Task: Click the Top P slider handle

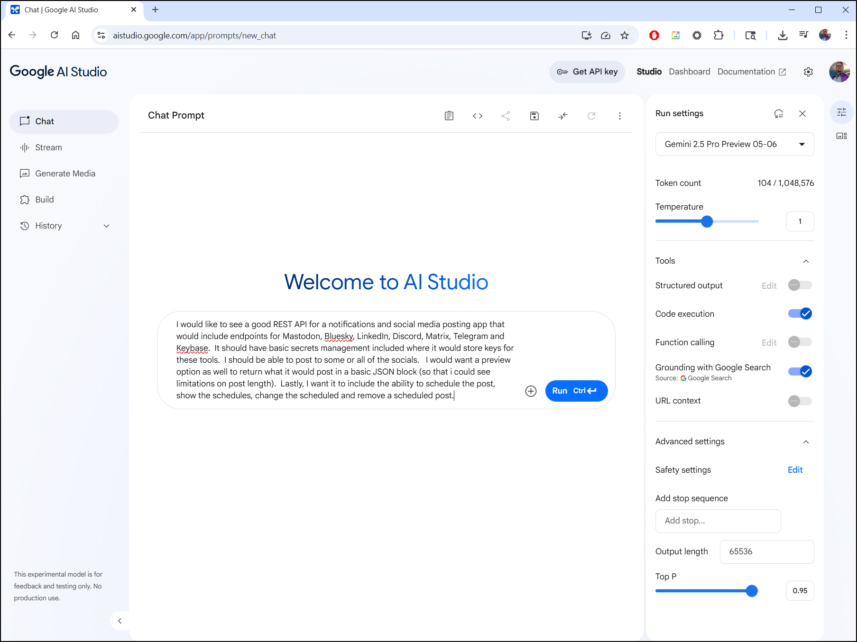Action: tap(751, 591)
